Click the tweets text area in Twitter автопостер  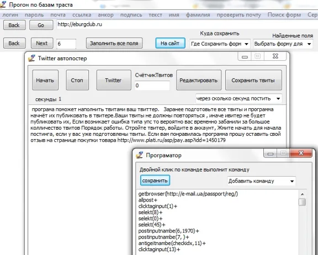[x=157, y=179]
